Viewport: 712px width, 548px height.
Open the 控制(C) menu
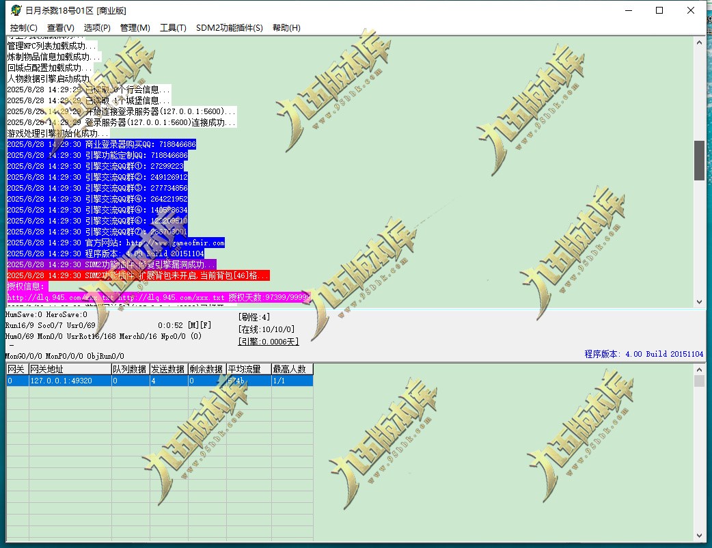pyautogui.click(x=24, y=28)
